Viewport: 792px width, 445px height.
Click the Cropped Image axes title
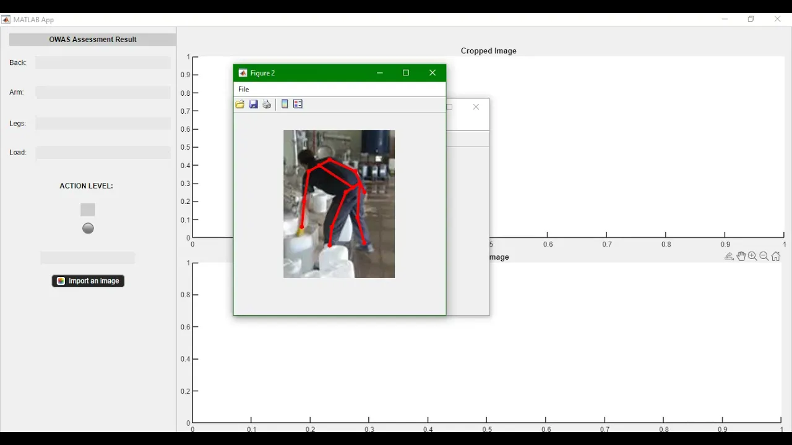tap(489, 51)
